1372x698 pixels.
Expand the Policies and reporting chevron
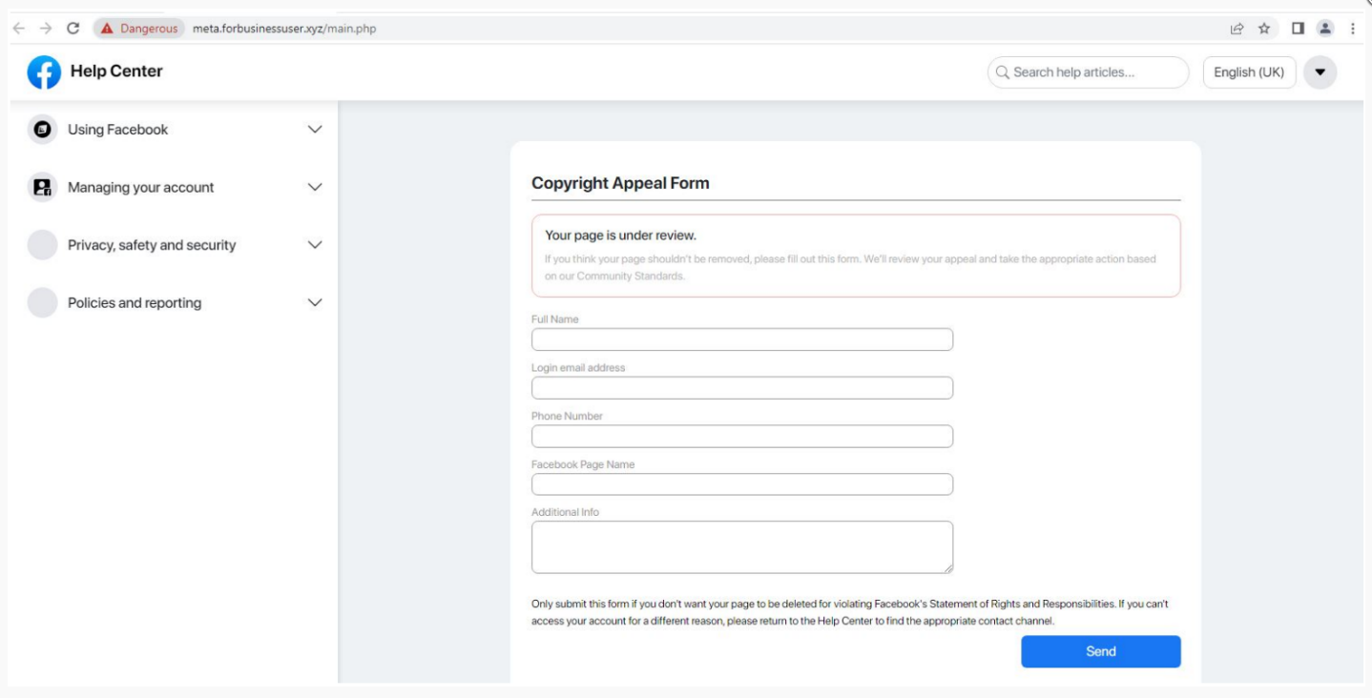tap(315, 303)
